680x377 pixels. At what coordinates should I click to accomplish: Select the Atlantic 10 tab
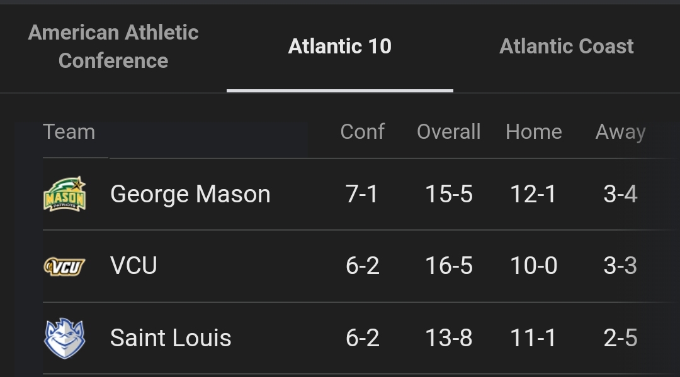tap(339, 46)
